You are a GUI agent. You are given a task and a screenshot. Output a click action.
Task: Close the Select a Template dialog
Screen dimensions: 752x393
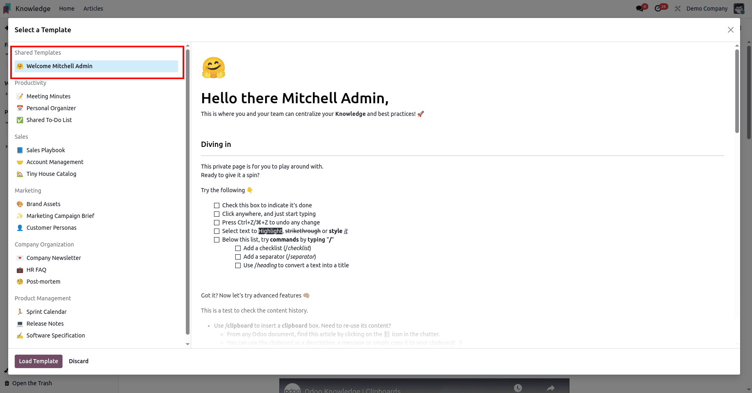(x=731, y=30)
